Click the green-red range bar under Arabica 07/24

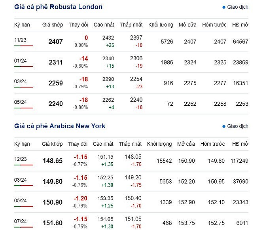pos(23,227)
